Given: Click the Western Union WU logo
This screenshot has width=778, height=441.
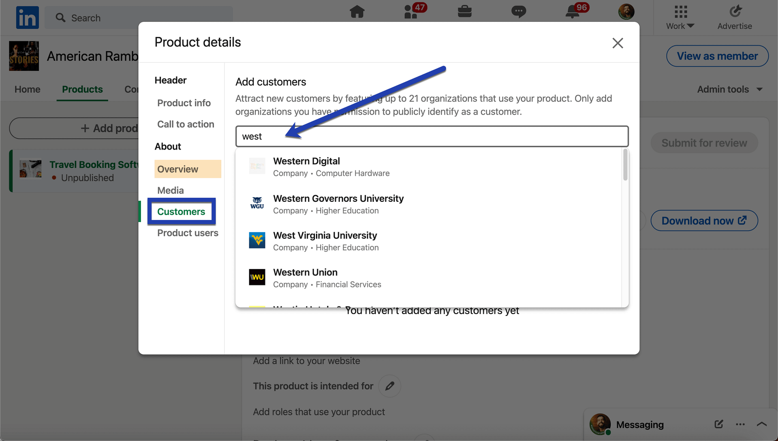Looking at the screenshot, I should coord(257,277).
